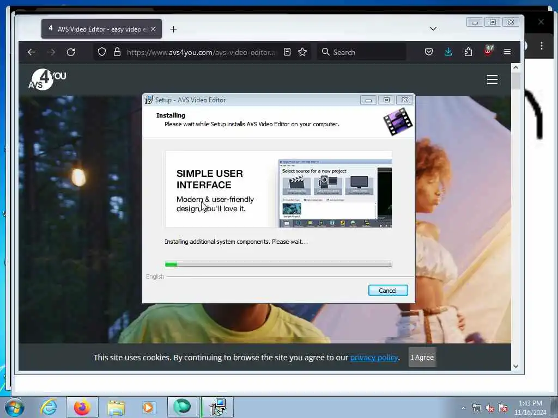This screenshot has height=418, width=558.
Task: Click the page scrollbar down arrow
Action: (x=515, y=366)
